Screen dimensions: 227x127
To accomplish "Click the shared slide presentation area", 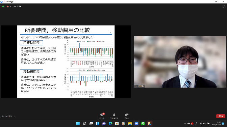I will click(x=66, y=62).
